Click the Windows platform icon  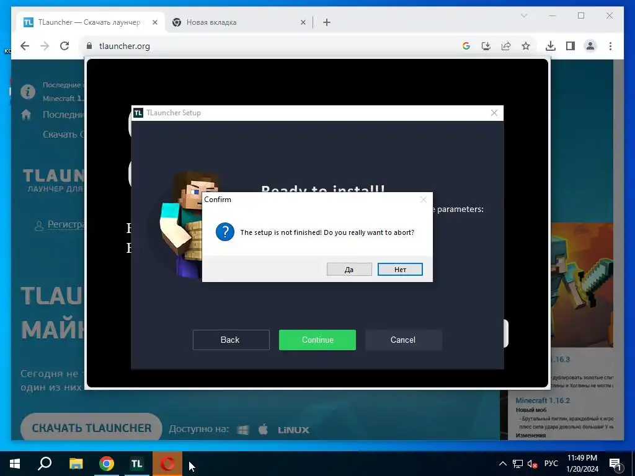(x=242, y=430)
